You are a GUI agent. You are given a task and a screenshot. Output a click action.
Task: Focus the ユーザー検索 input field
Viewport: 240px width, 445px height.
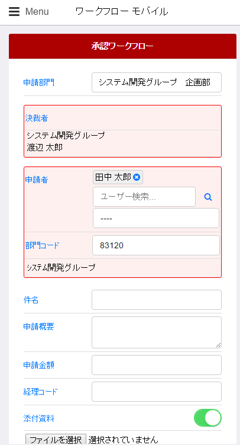[x=144, y=197]
